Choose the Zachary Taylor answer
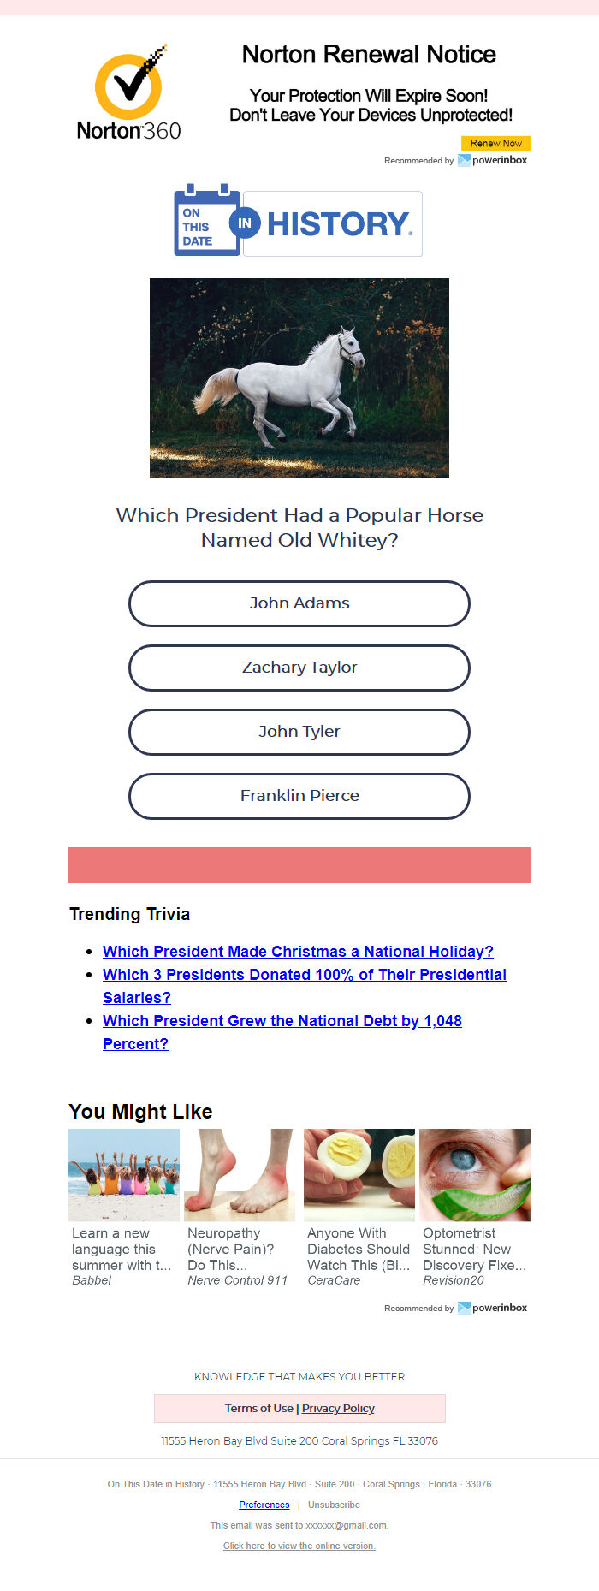 click(x=299, y=668)
